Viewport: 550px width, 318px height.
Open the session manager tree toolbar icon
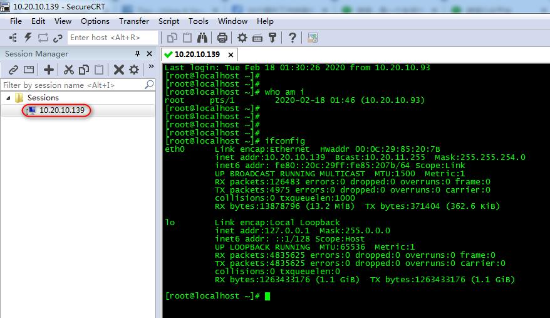click(x=13, y=38)
